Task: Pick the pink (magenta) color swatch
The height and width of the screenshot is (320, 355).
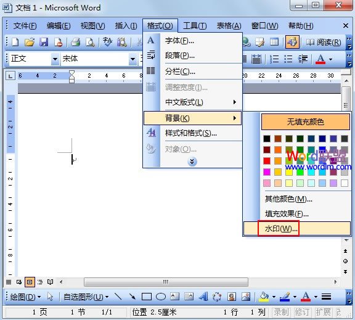Action: coord(267,172)
